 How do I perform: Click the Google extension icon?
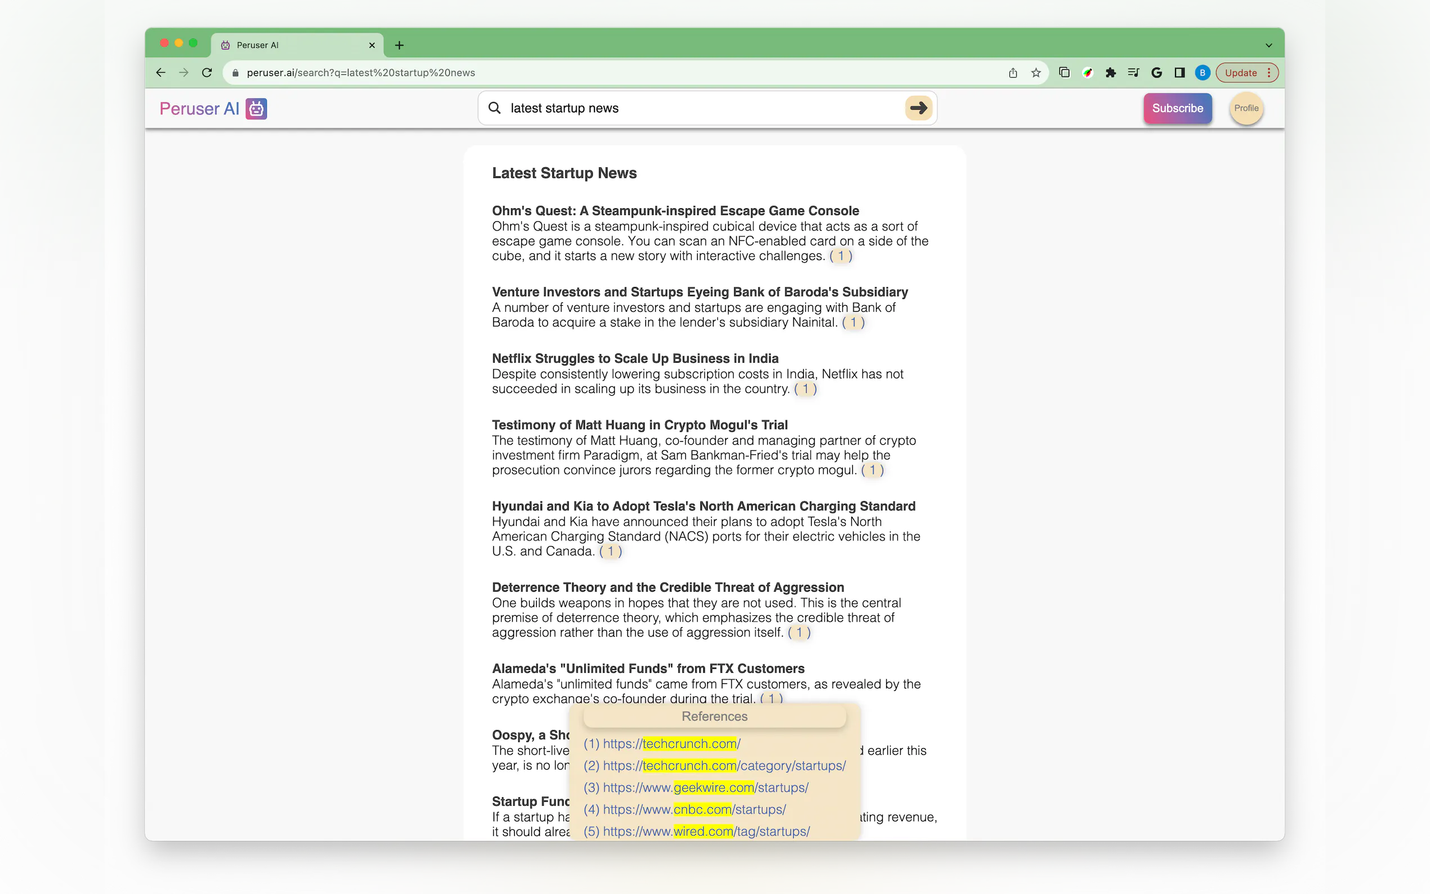(1156, 73)
